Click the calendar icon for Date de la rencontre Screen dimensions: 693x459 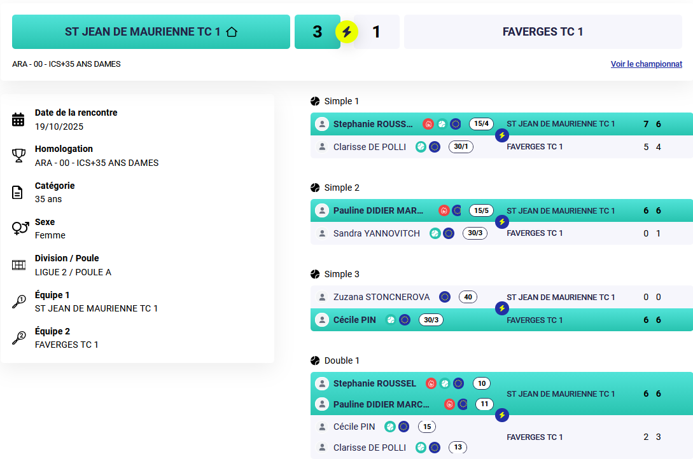pos(18,120)
